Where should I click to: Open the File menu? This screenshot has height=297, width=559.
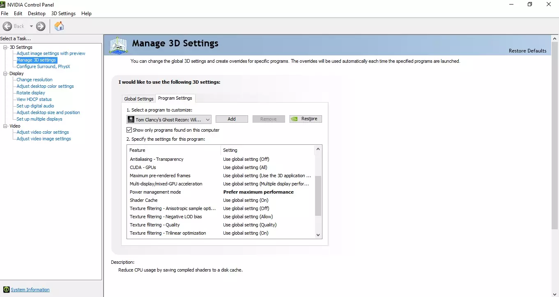pyautogui.click(x=5, y=14)
